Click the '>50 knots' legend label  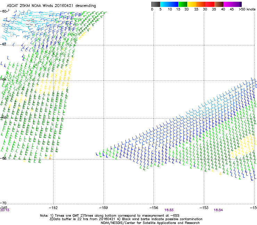pos(247,9)
